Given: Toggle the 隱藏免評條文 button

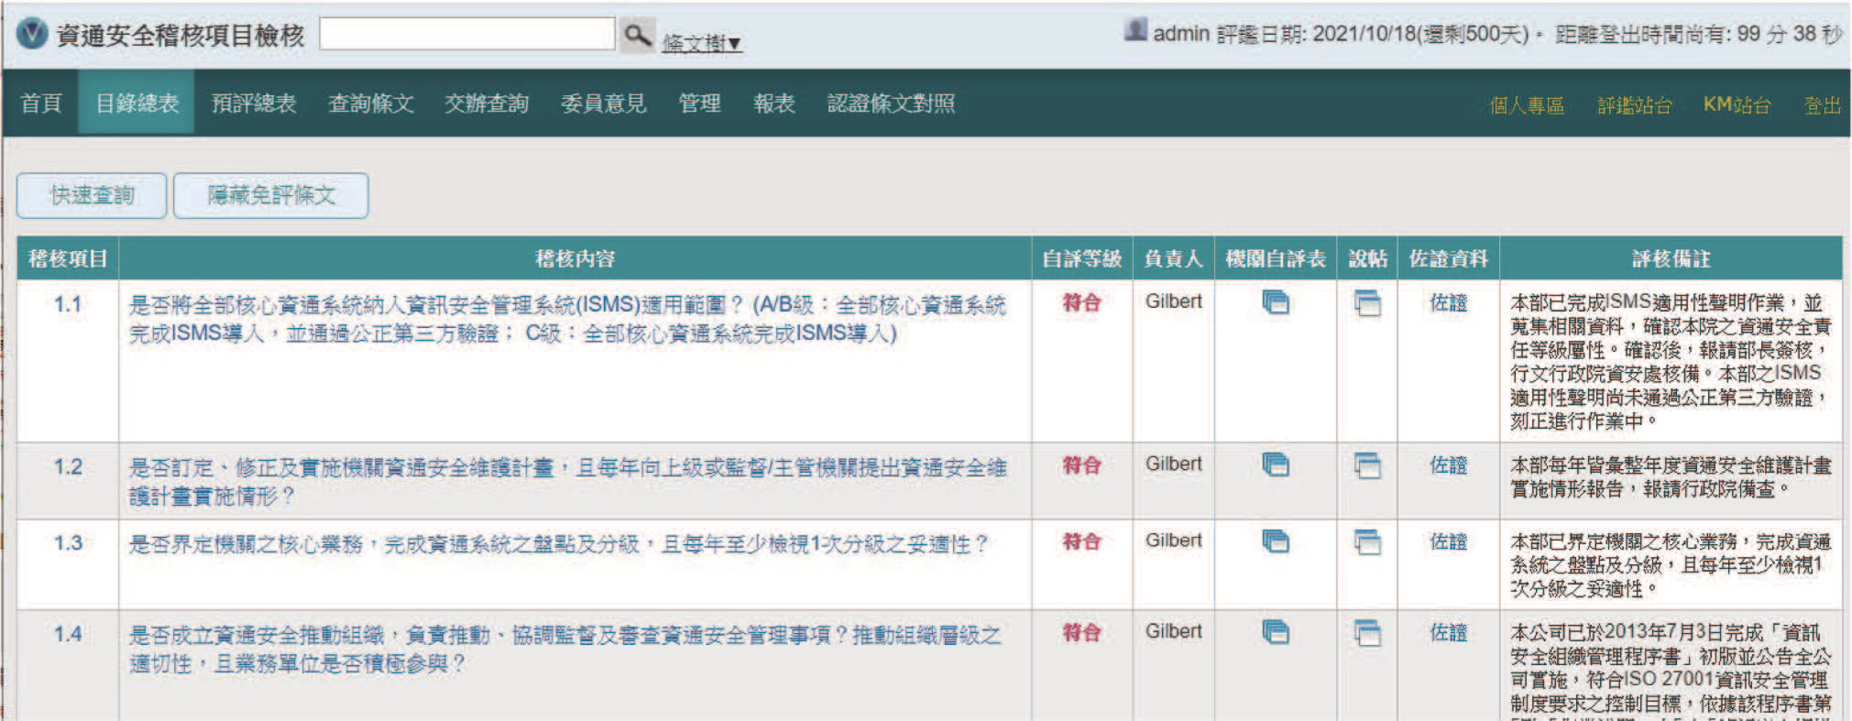Looking at the screenshot, I should (271, 195).
